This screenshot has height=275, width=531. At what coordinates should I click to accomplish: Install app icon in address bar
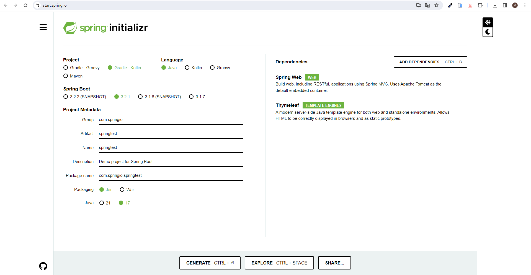[x=419, y=5]
